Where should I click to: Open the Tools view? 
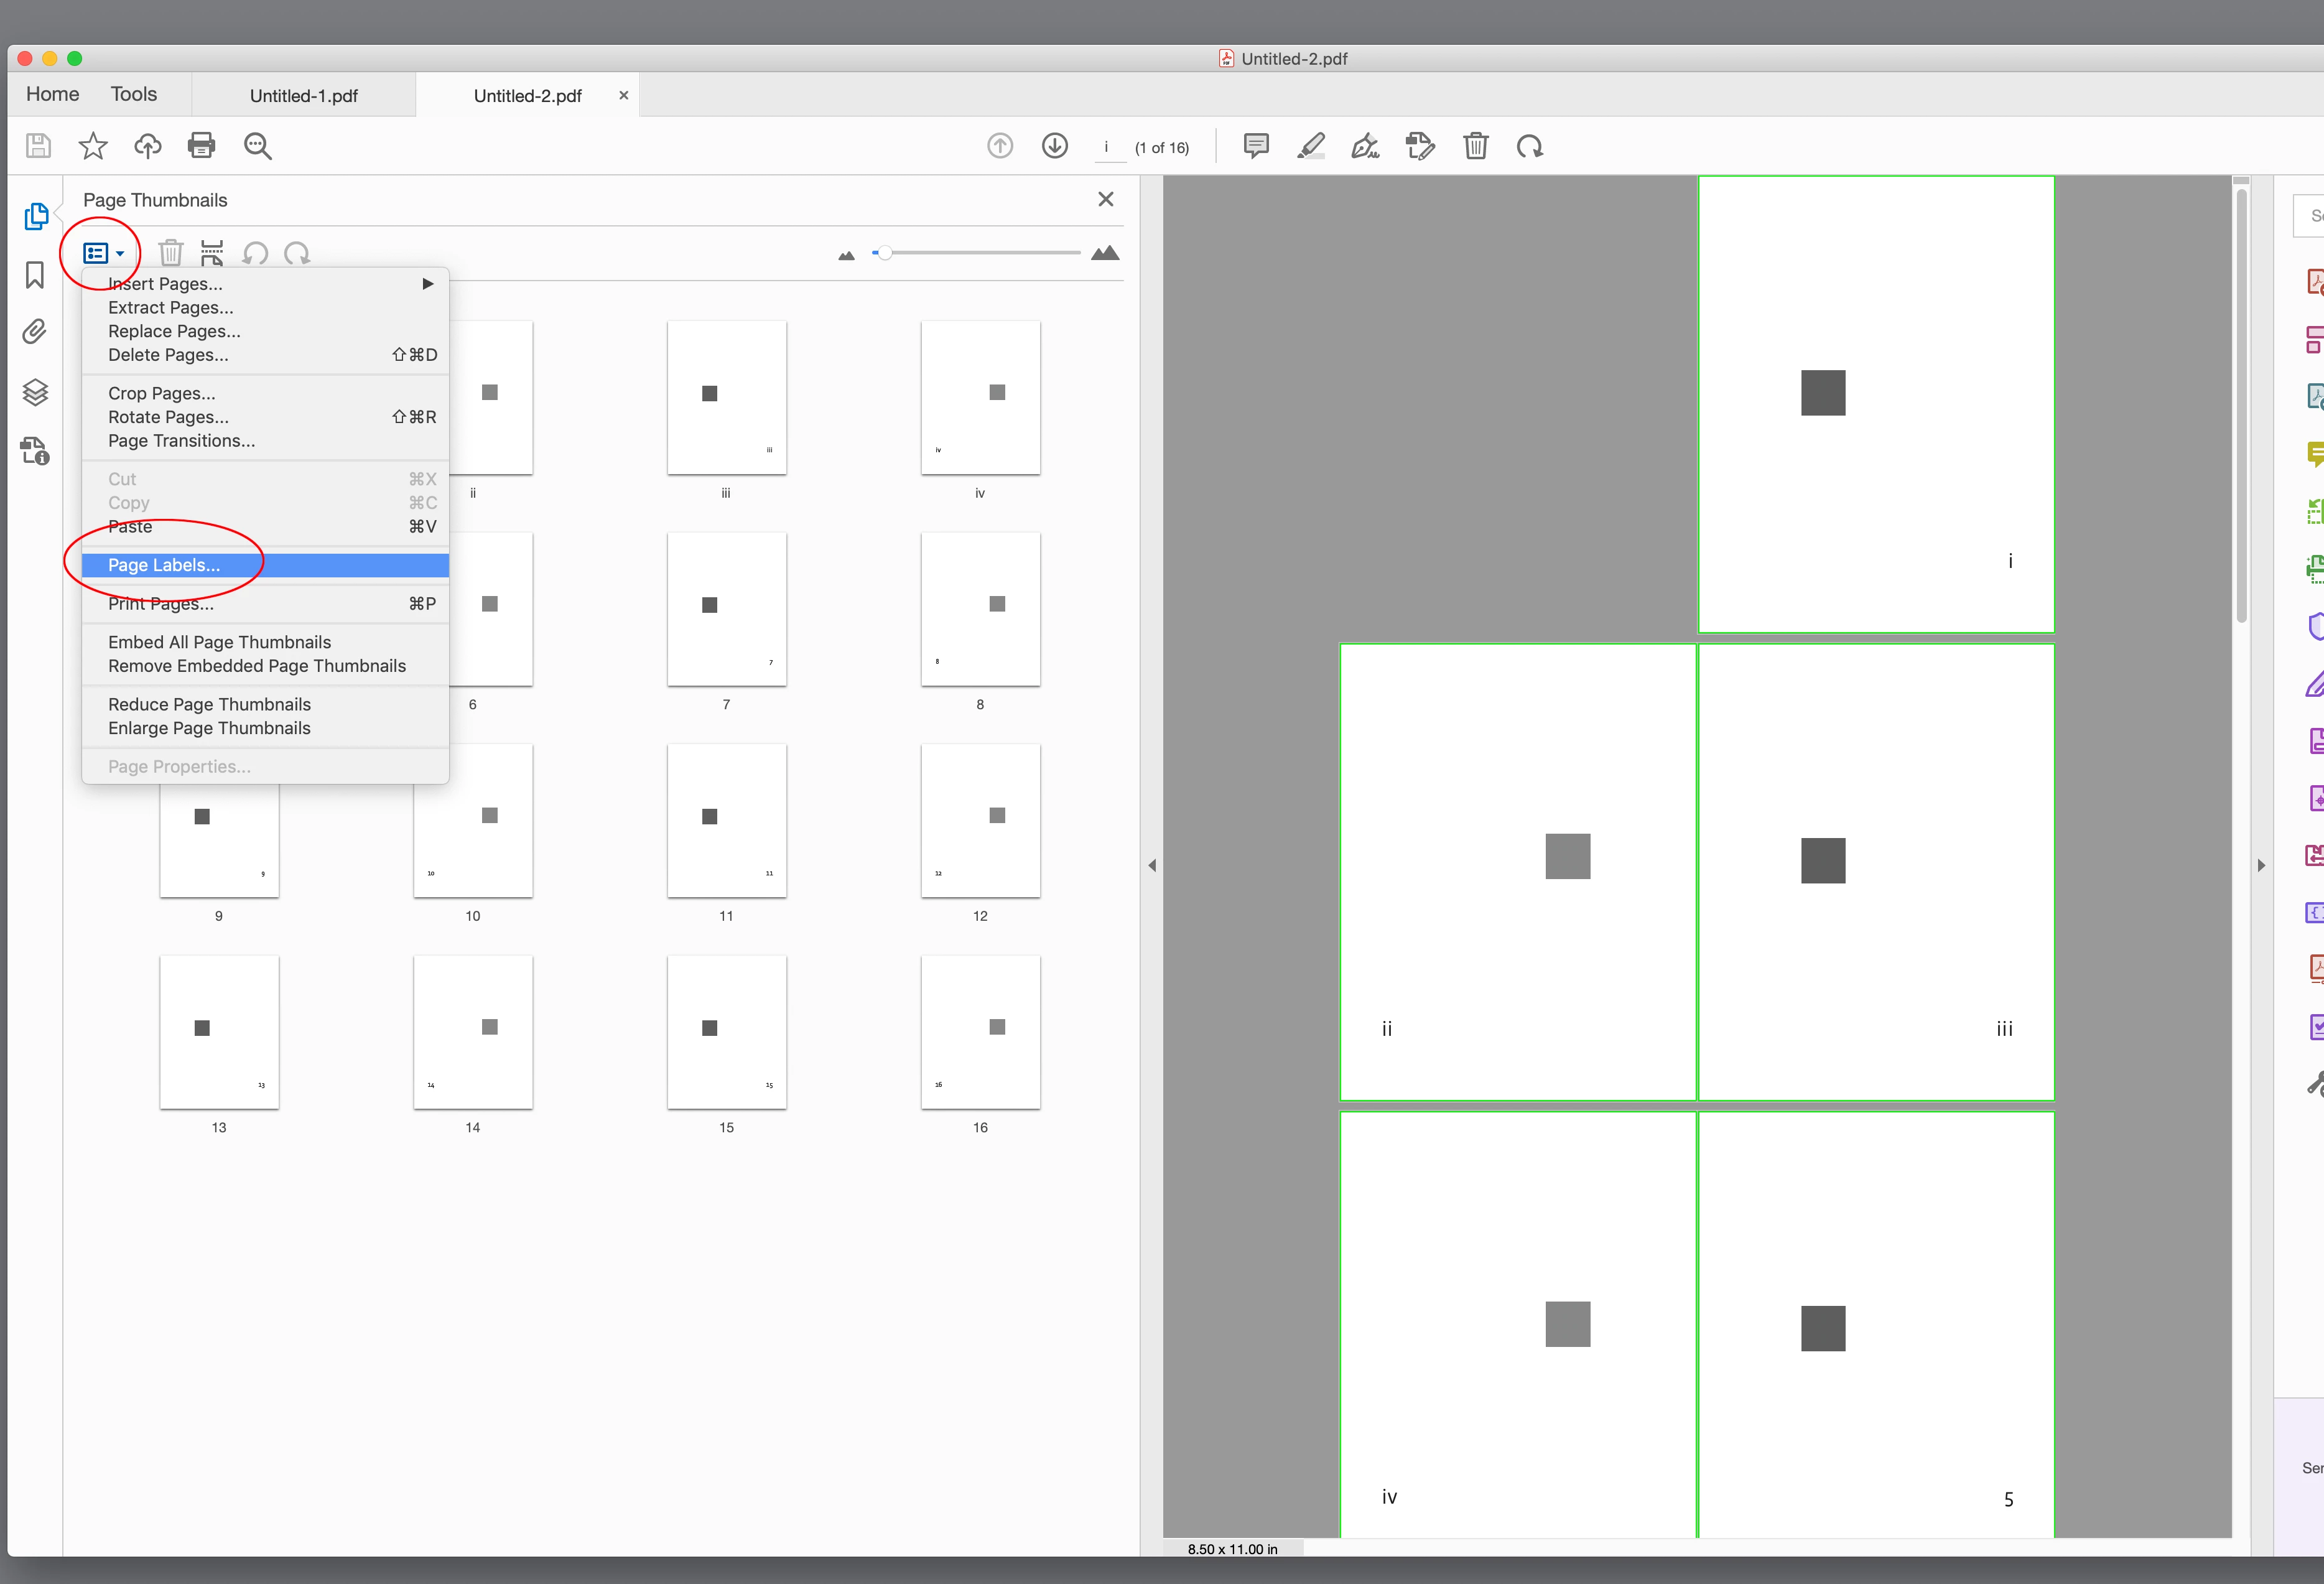coord(133,94)
